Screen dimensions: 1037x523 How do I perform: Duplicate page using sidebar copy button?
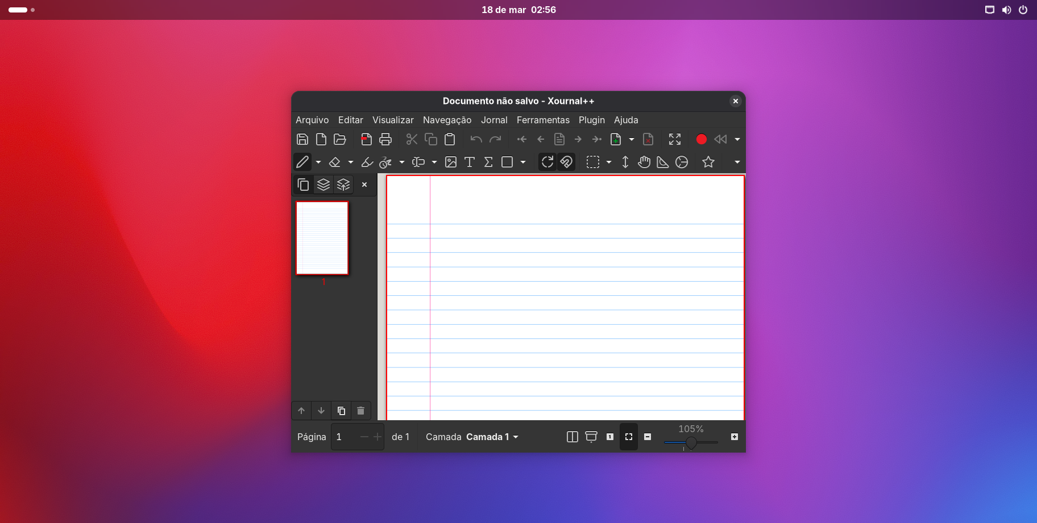[341, 411]
